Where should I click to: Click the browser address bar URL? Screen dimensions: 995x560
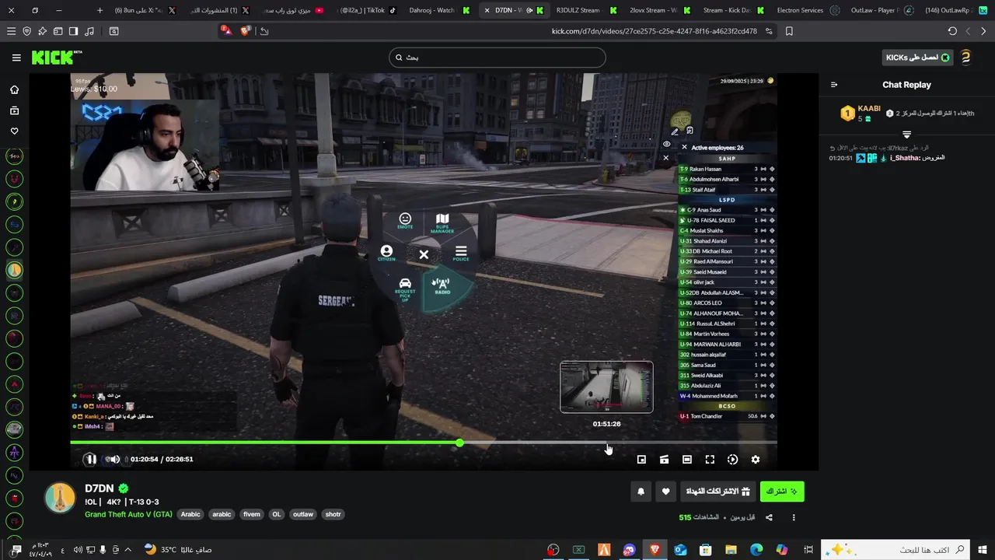pos(655,31)
